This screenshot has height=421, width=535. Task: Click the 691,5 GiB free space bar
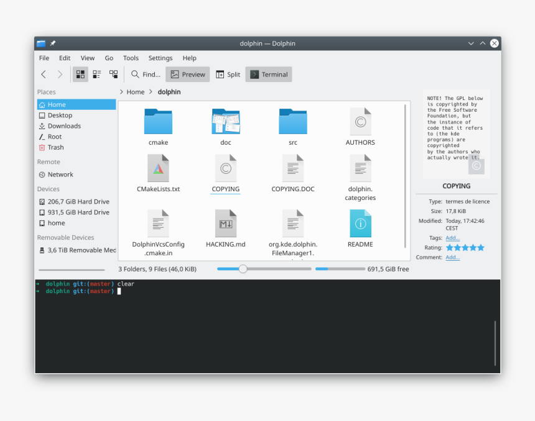coord(340,269)
